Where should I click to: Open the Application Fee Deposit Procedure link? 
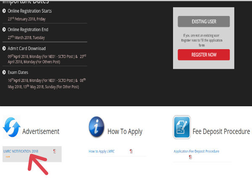(x=196, y=151)
